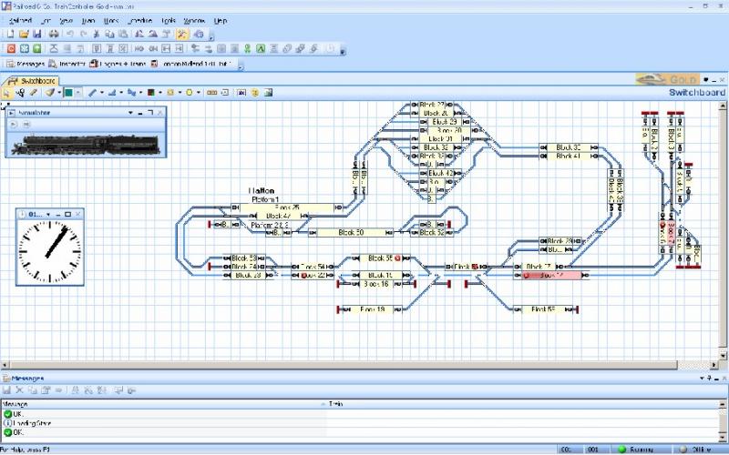Toggle the edit mode icon in main toolbar

coord(182,34)
